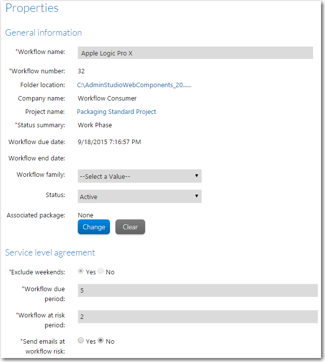
Task: Select No for Exclude weekends
Action: 101,271
